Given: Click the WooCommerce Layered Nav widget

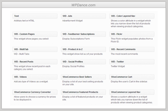Looking at the screenshot, I should (132, 92).
